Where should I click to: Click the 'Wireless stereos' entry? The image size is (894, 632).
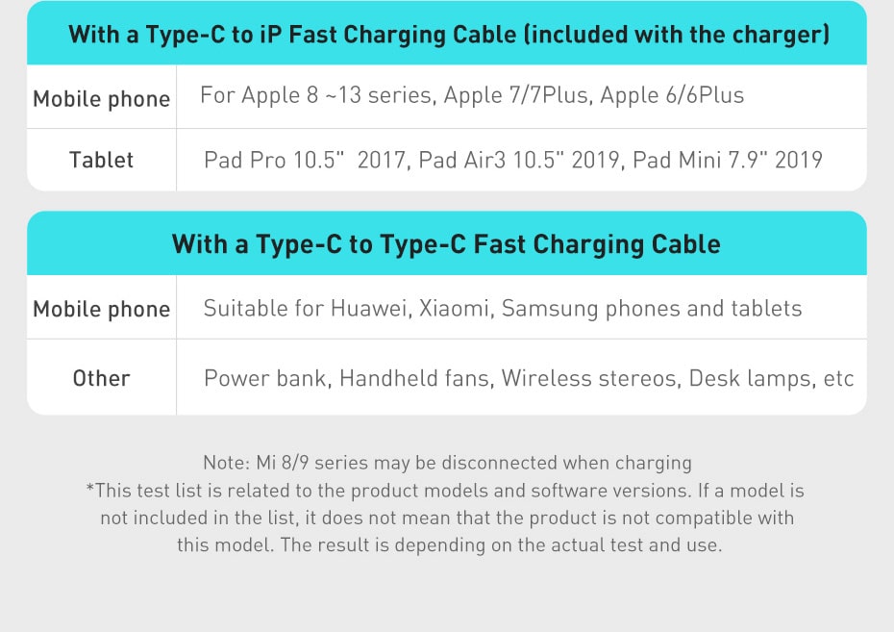point(588,378)
